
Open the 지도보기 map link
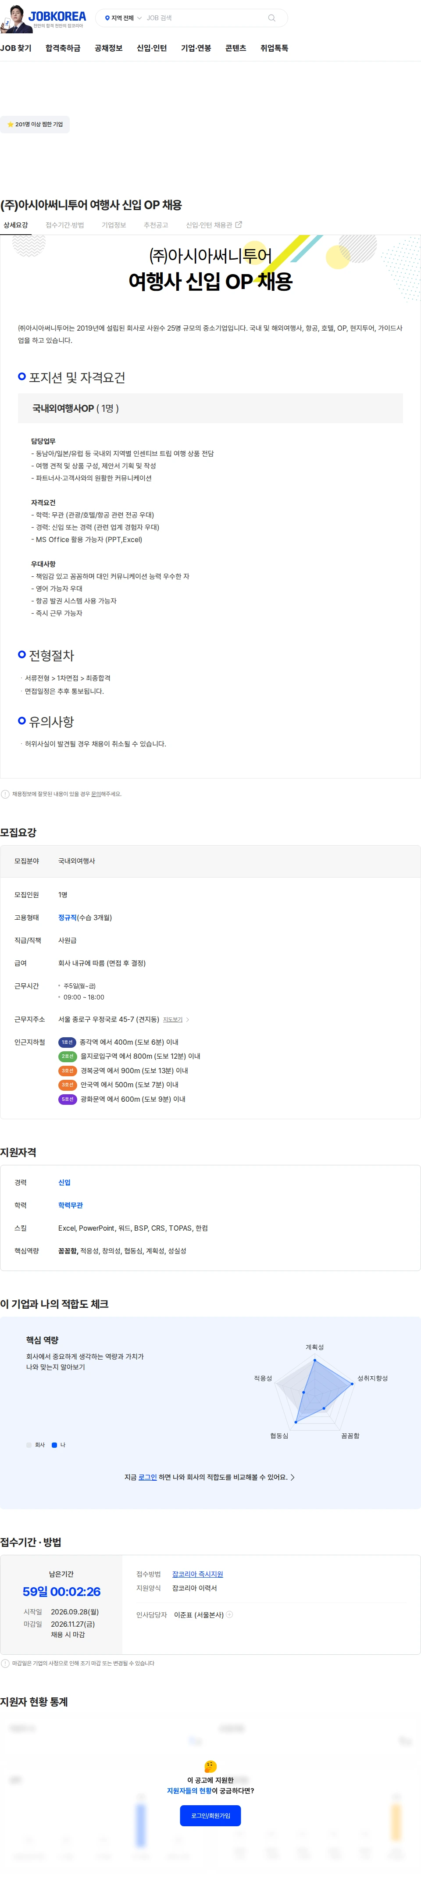pyautogui.click(x=172, y=1019)
